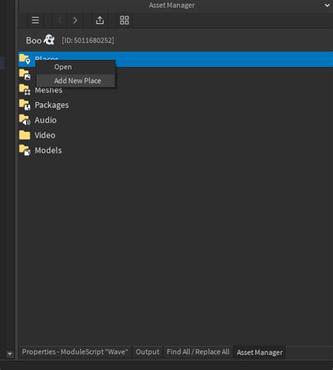Open the hamburger menu in Asset Manager
333x370 pixels.
click(35, 20)
